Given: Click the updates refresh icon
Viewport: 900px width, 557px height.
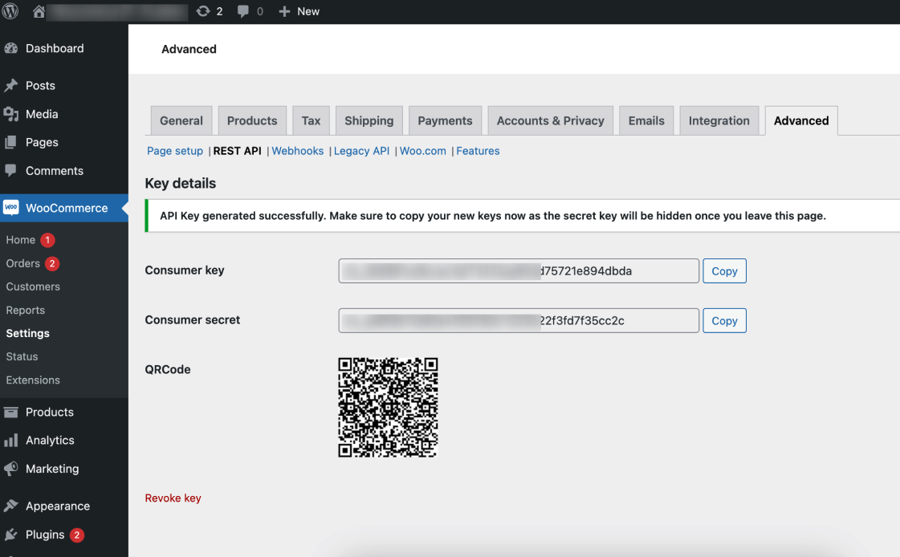Looking at the screenshot, I should [203, 11].
